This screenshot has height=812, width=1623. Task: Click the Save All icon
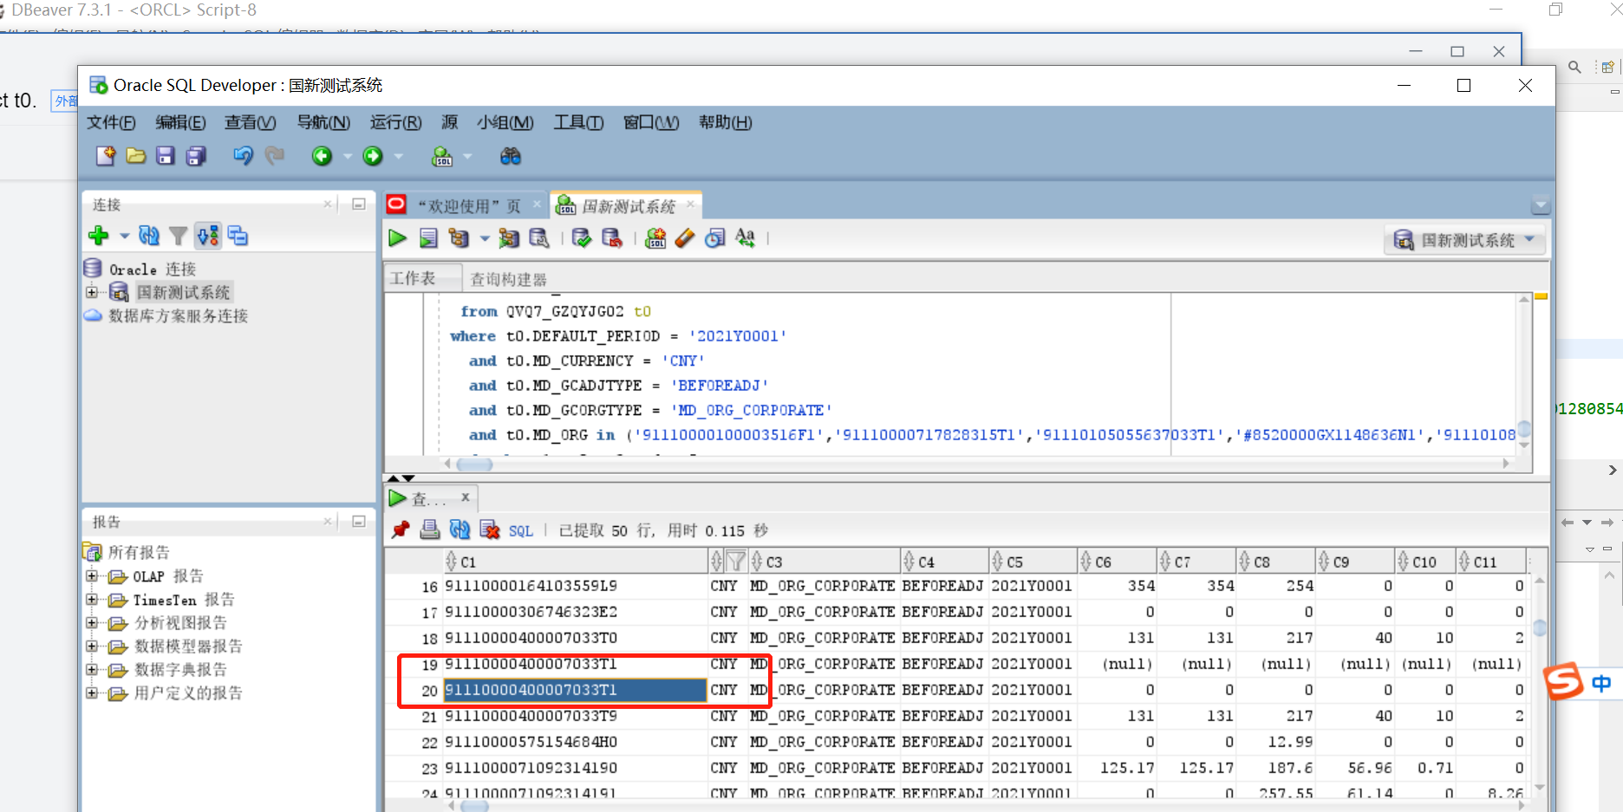click(197, 156)
